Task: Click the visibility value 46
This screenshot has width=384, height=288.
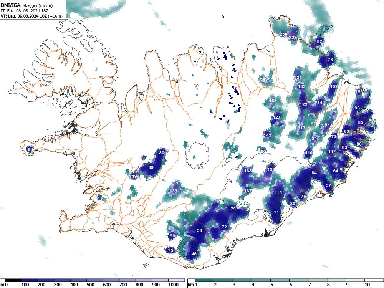Action: [194, 254]
